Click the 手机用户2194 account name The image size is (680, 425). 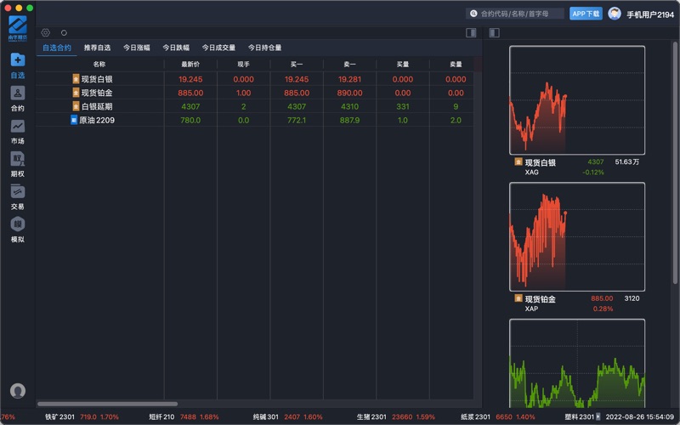[650, 14]
